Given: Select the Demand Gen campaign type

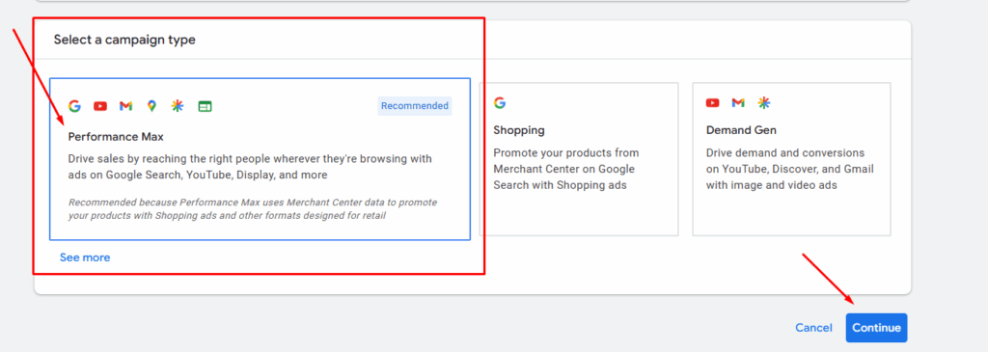Looking at the screenshot, I should pos(791,159).
